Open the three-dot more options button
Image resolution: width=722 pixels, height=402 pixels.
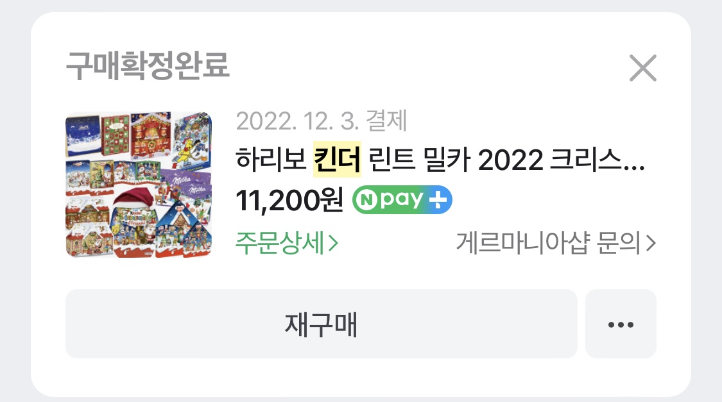(x=621, y=324)
